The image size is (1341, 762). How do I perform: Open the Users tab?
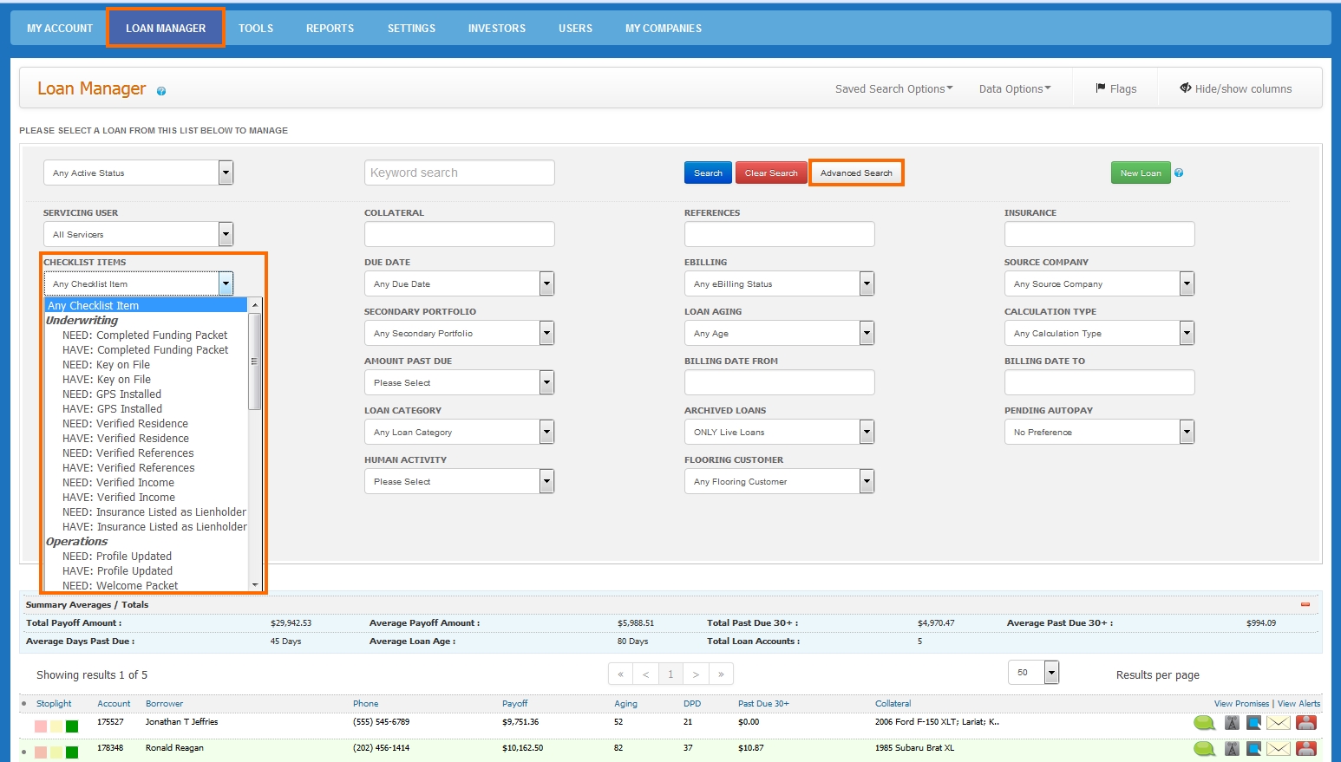click(x=575, y=28)
